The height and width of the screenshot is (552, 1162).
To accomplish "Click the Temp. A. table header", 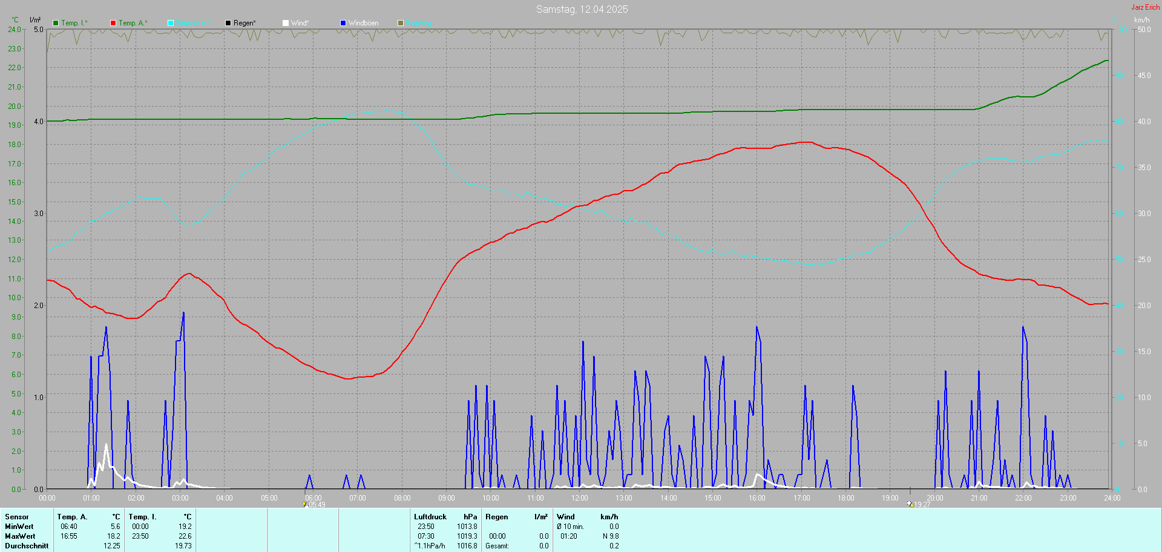I will [x=73, y=517].
